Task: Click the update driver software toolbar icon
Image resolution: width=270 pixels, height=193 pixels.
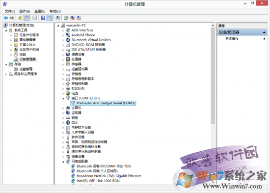Action: pos(66,18)
